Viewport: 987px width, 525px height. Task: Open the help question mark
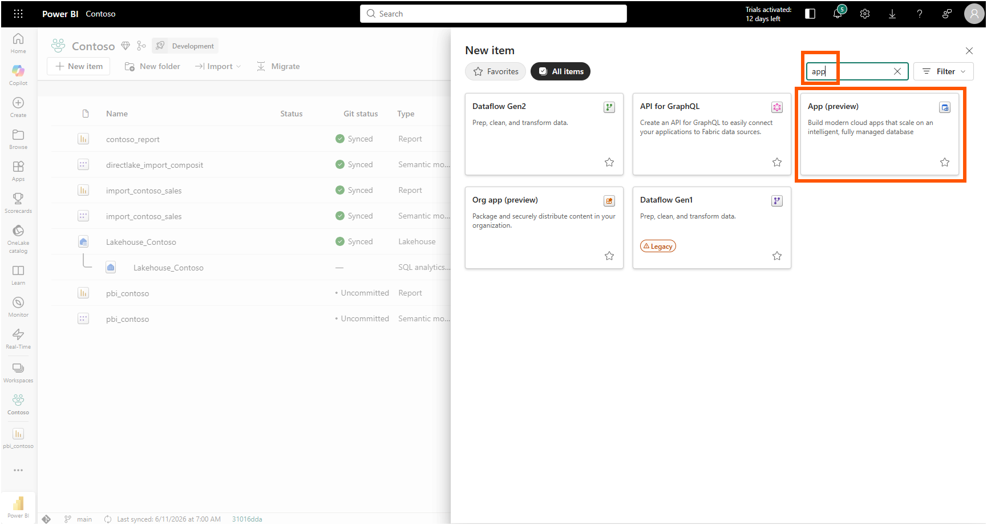920,14
